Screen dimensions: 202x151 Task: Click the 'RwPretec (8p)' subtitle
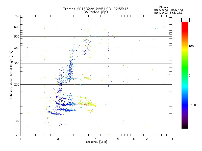tap(96, 12)
